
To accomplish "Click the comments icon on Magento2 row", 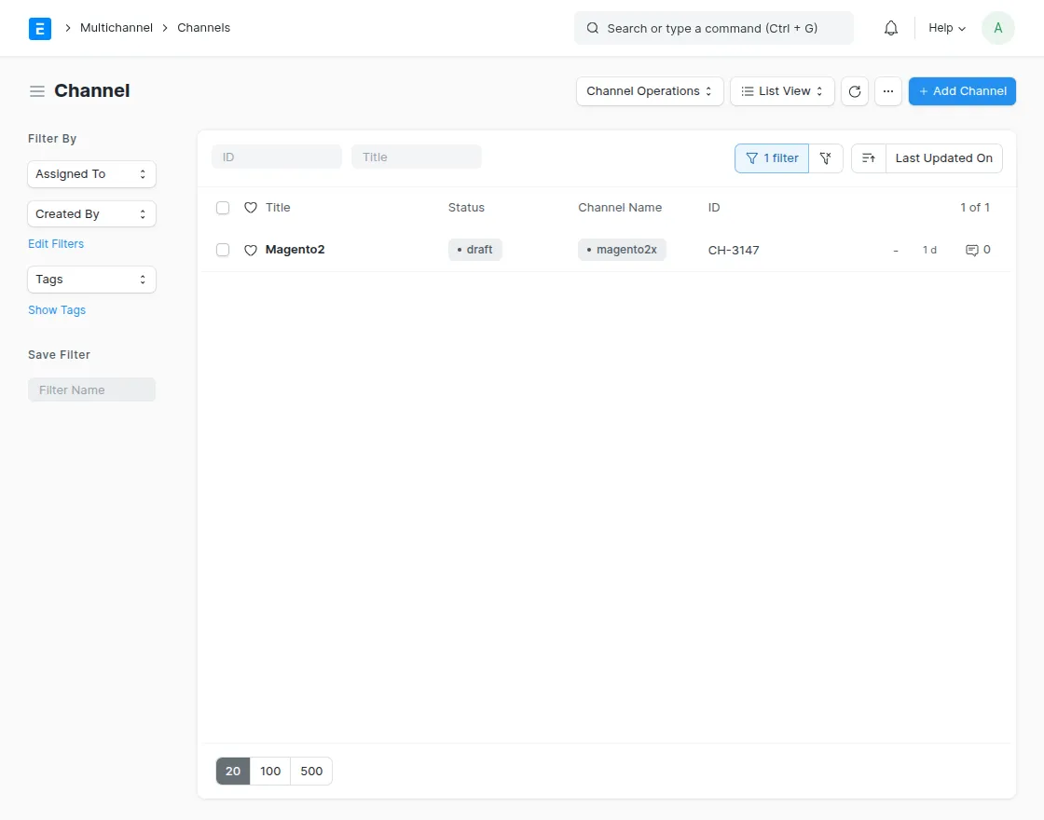I will [x=972, y=250].
